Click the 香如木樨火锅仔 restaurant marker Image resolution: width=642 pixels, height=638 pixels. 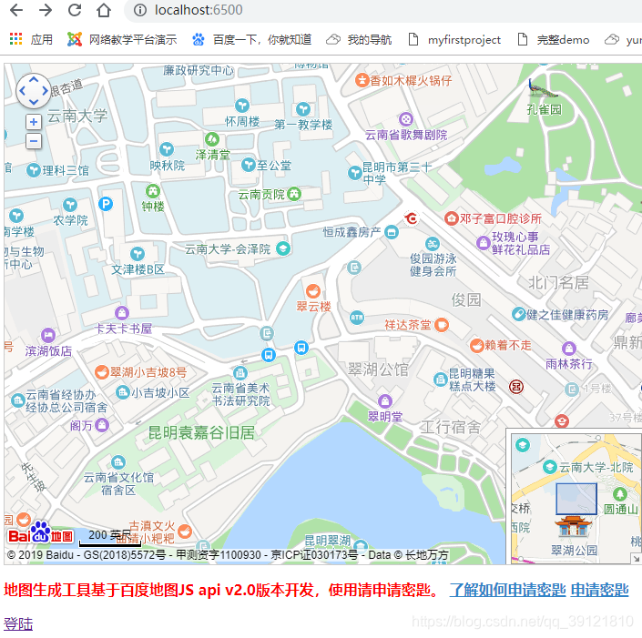(x=362, y=80)
